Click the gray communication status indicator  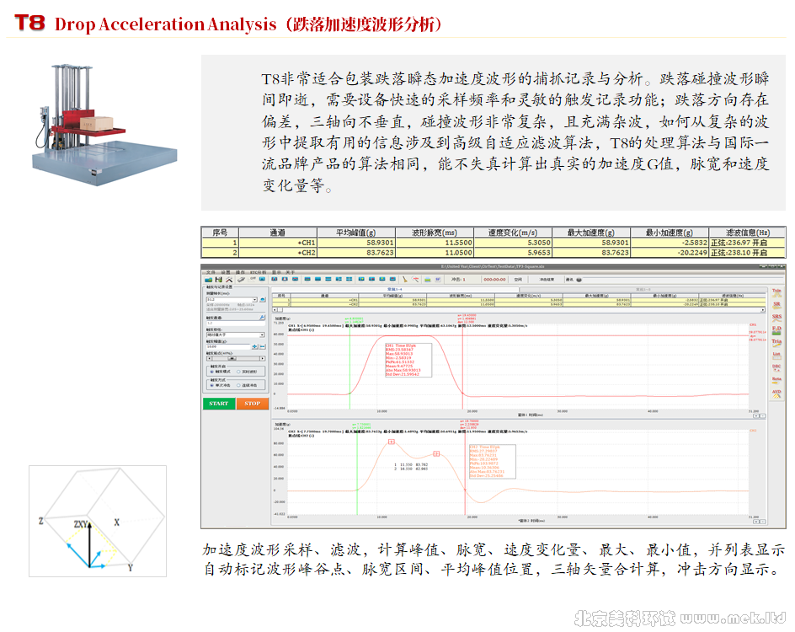pos(579,280)
